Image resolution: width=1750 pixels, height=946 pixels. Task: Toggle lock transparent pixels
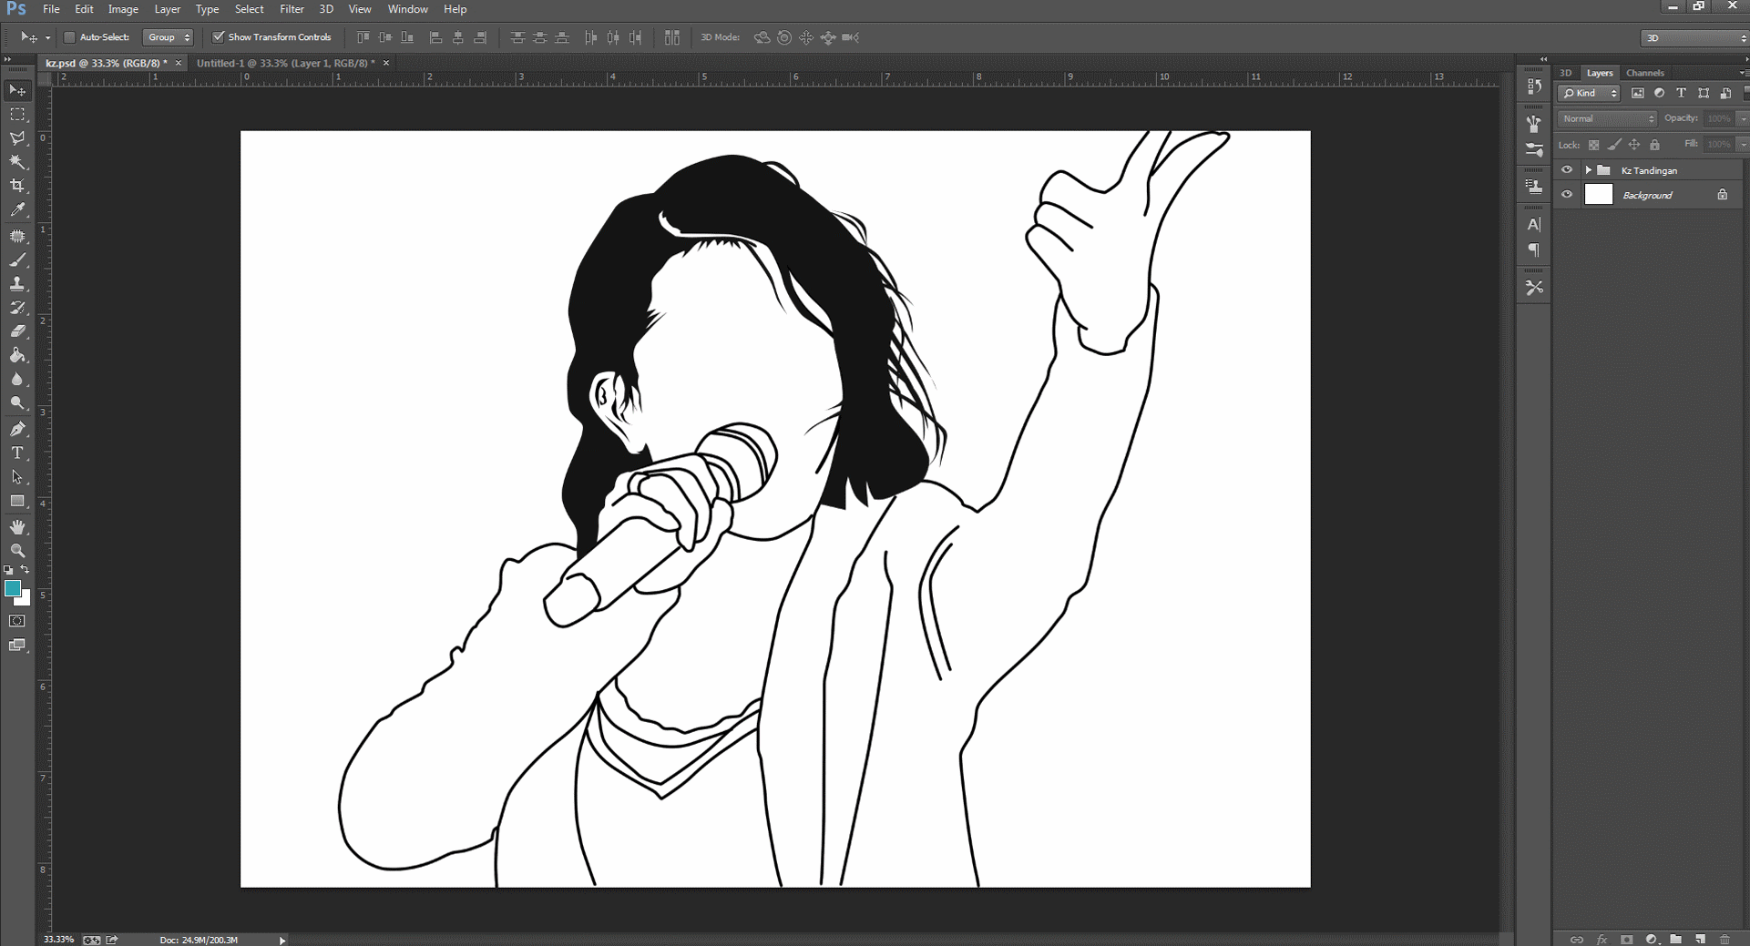(x=1593, y=145)
